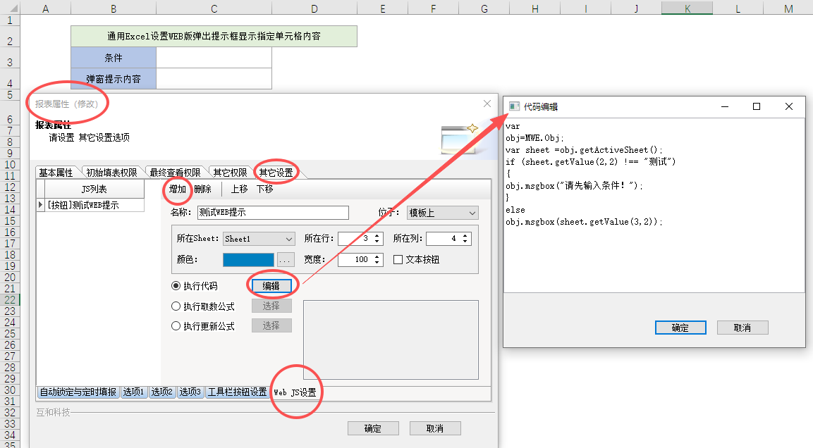Screen dimensions: 813x448
Task: Switch to the 基本属性 tab
Action: (56, 173)
